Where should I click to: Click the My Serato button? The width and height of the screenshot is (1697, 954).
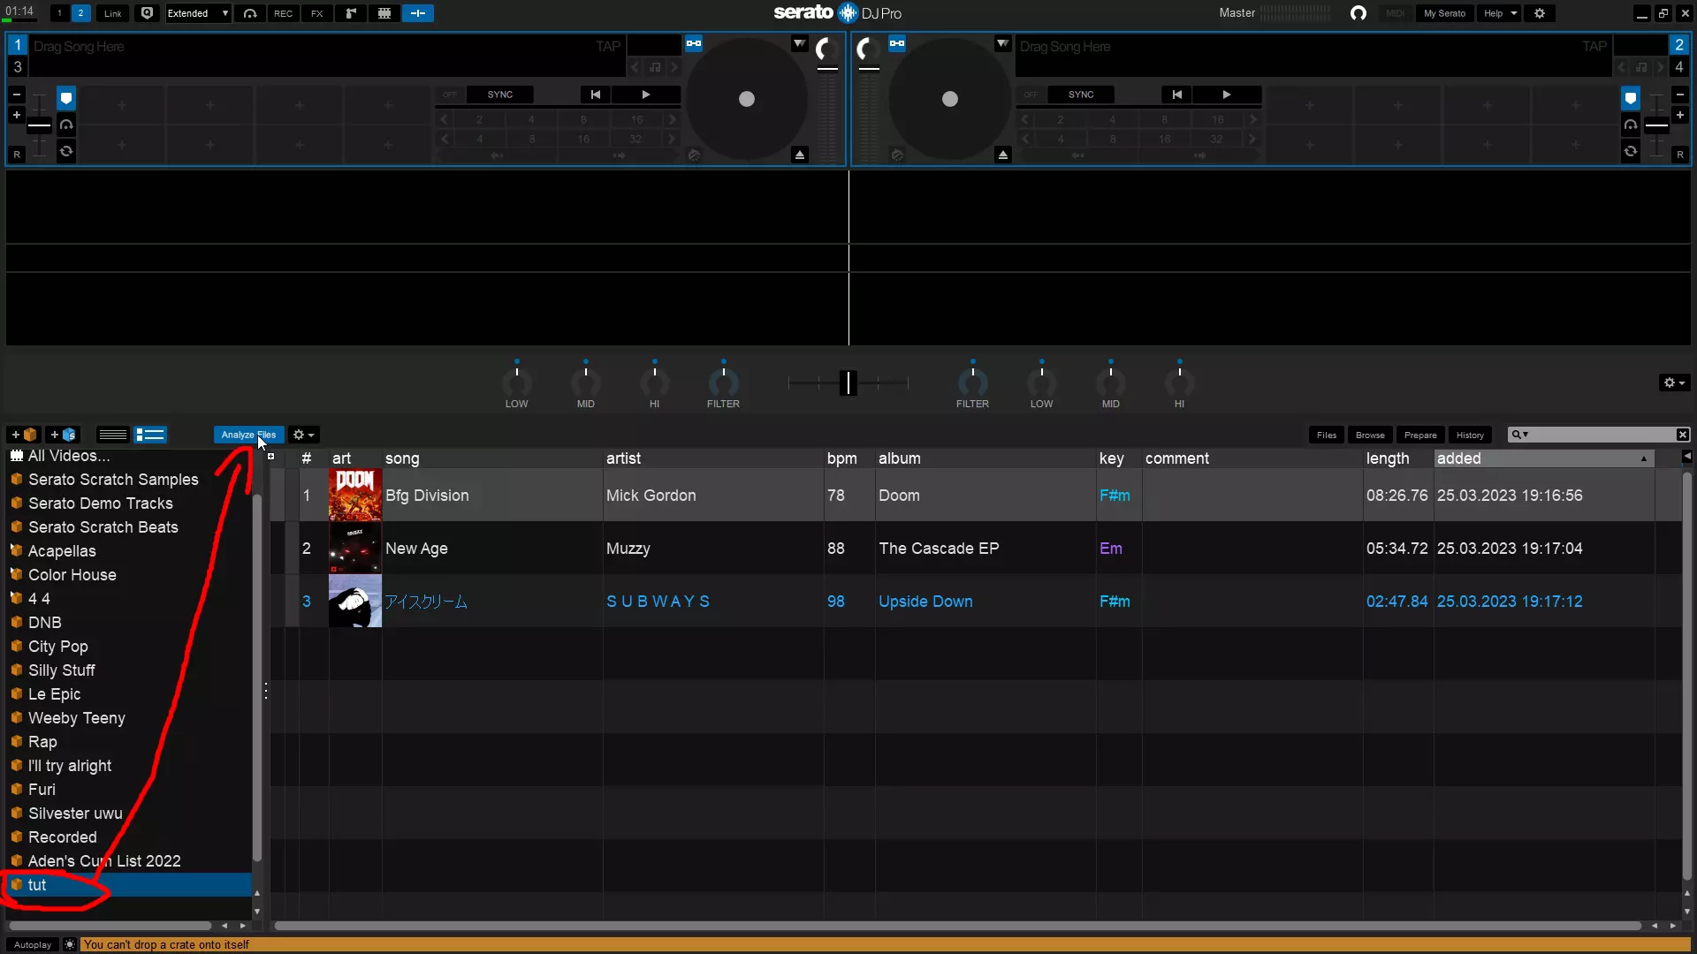pyautogui.click(x=1444, y=13)
